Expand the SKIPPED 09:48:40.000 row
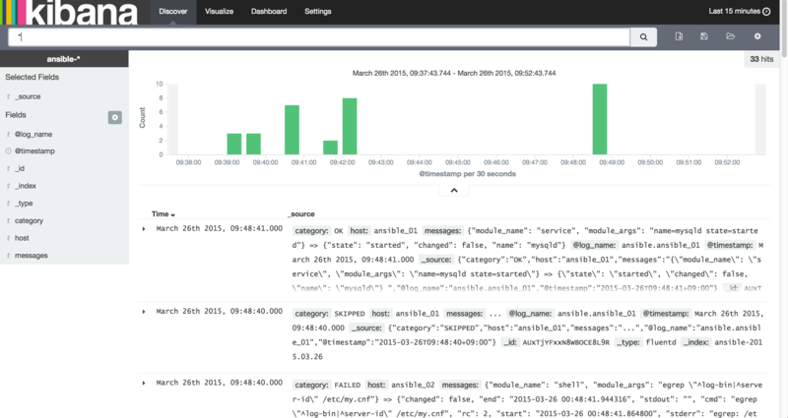This screenshot has height=418, width=788. 144,312
